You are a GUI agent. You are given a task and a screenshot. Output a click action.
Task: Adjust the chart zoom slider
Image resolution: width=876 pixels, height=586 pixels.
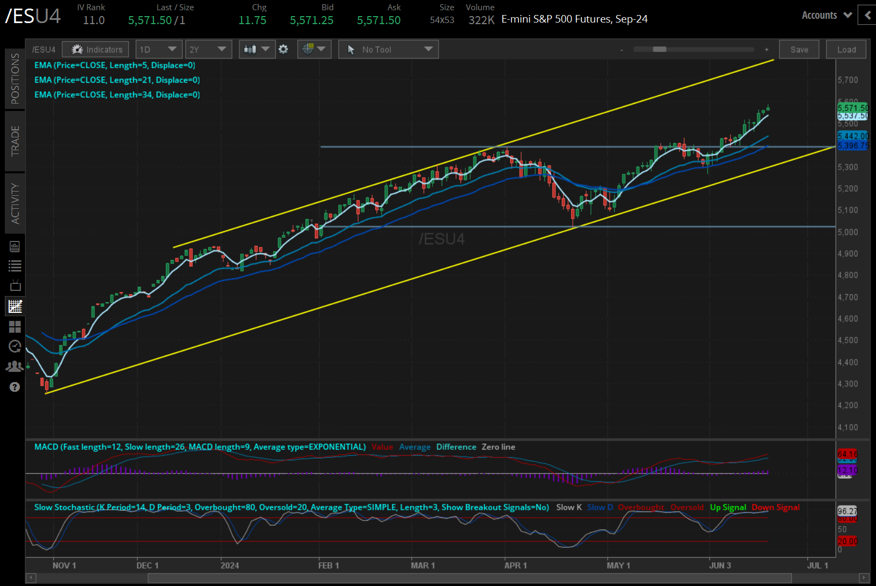pyautogui.click(x=659, y=49)
